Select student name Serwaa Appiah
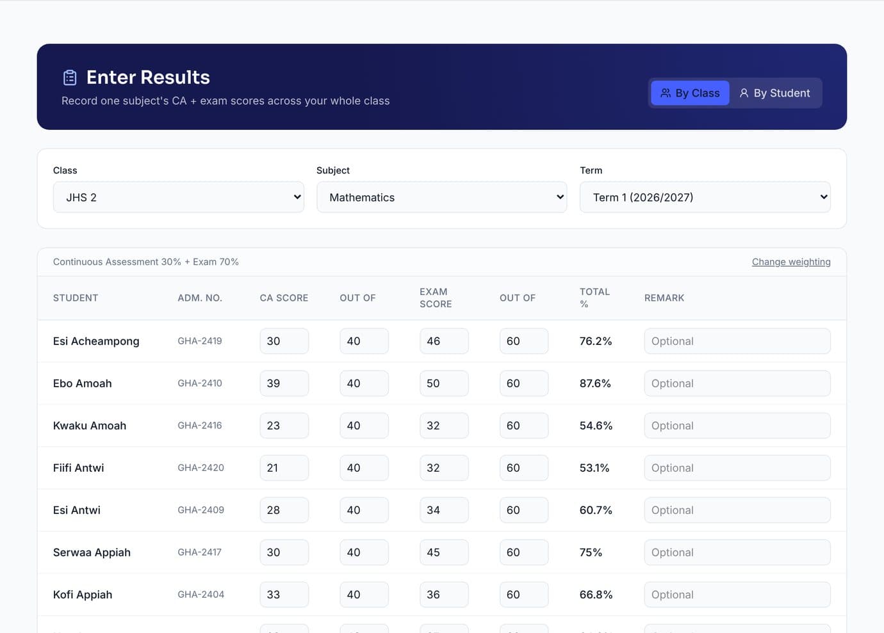Image resolution: width=884 pixels, height=633 pixels. click(92, 552)
